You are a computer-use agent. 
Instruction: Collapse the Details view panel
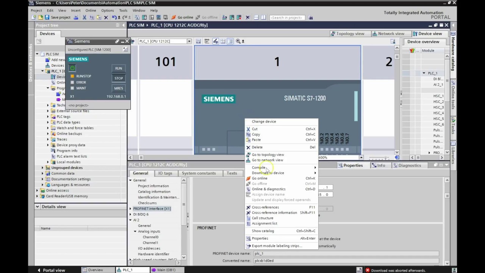(38, 207)
